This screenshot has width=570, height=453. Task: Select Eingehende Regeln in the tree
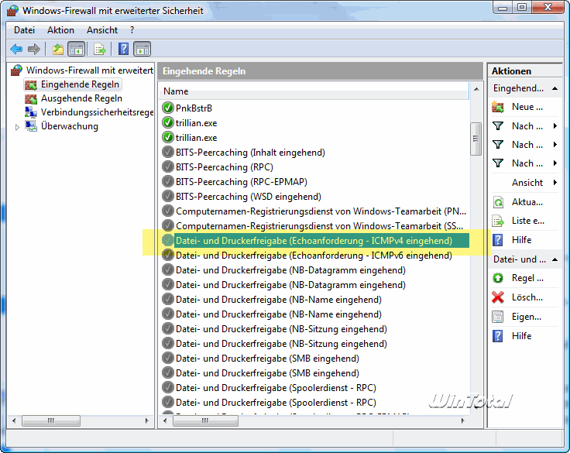(80, 84)
